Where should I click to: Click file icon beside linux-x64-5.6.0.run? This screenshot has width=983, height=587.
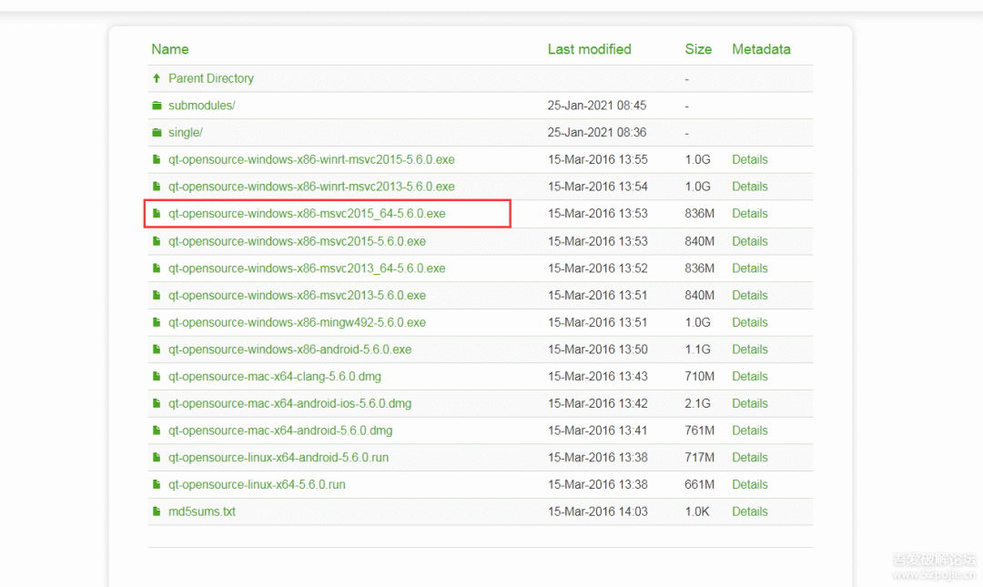(157, 483)
